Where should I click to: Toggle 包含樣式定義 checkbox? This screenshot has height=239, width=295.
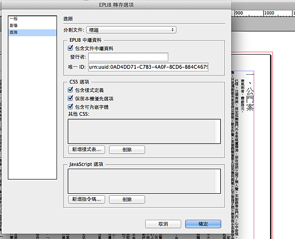click(70, 90)
